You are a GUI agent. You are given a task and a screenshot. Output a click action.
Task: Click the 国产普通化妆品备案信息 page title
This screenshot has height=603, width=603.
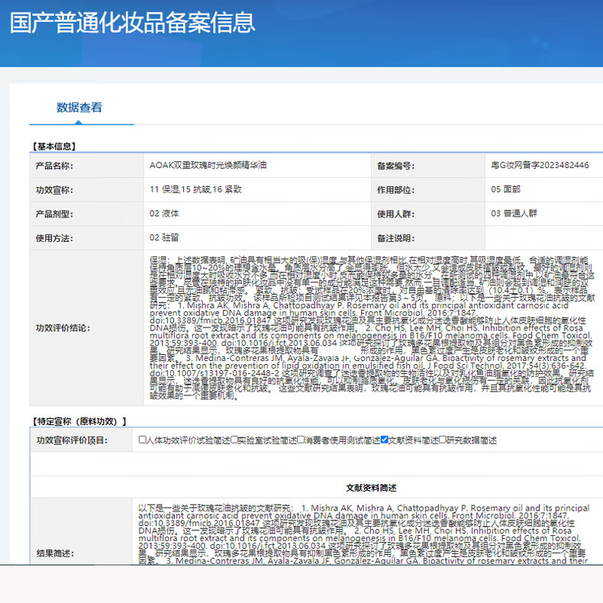[132, 22]
